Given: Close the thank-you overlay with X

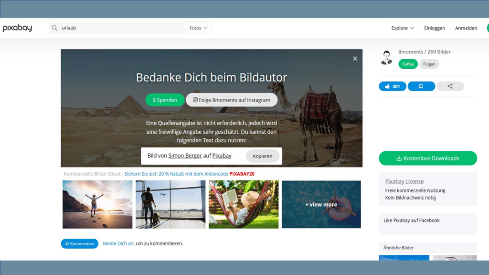Looking at the screenshot, I should tap(355, 59).
